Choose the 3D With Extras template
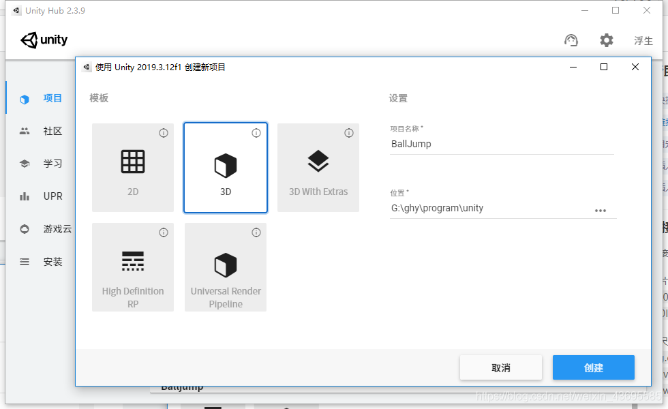Image resolution: width=668 pixels, height=409 pixels. pos(318,168)
